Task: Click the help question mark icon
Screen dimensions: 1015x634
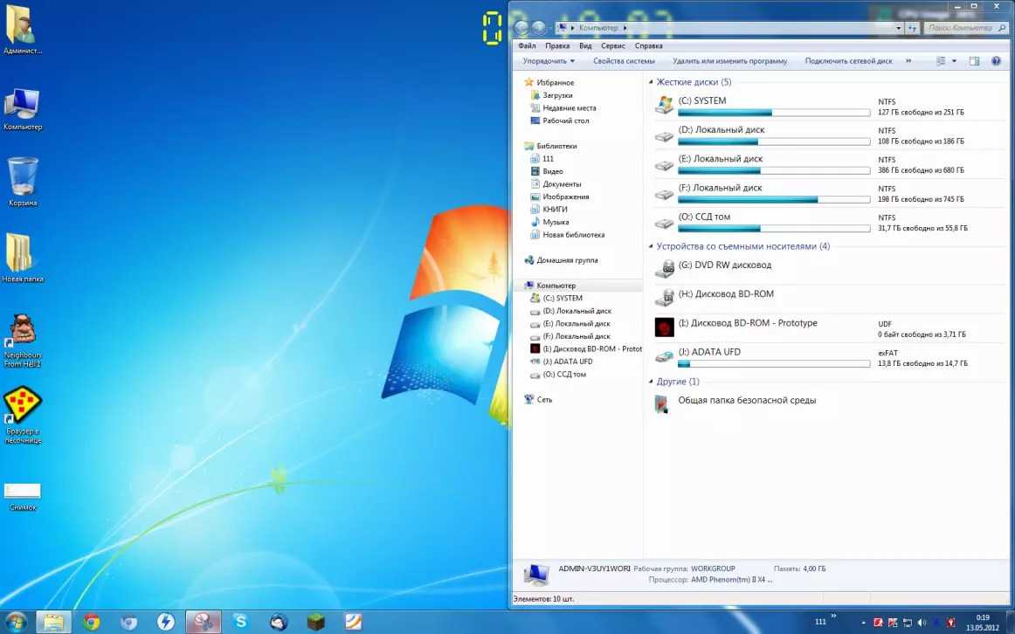Action: [x=997, y=61]
